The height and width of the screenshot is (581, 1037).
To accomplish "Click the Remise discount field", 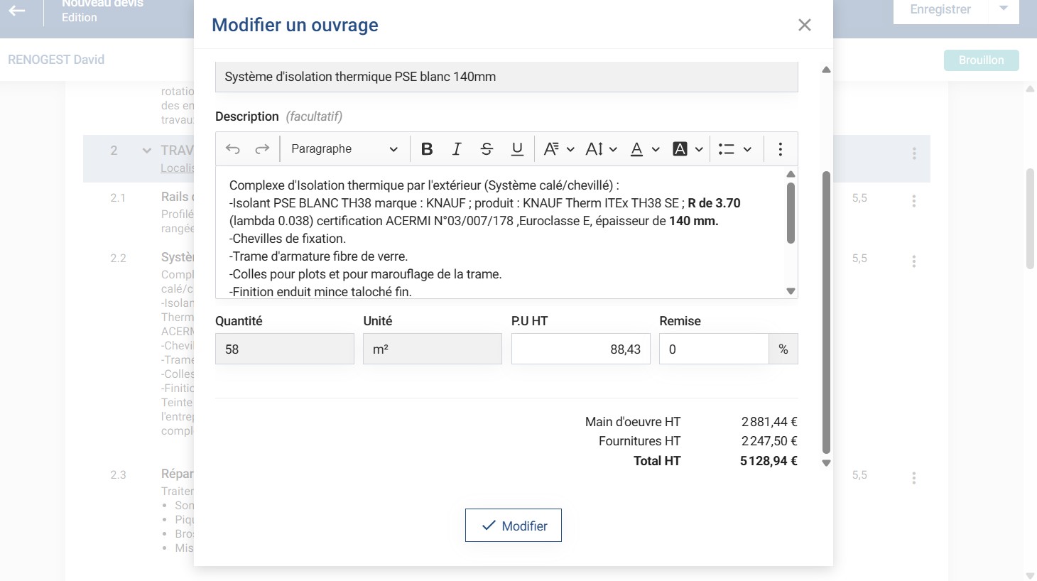I will point(713,349).
